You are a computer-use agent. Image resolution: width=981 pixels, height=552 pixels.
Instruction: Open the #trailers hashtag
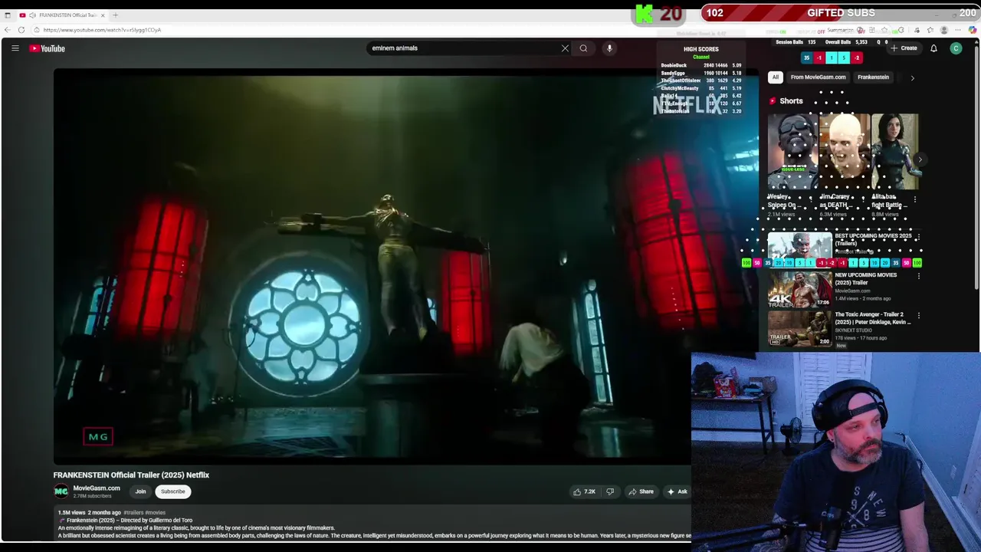click(133, 512)
